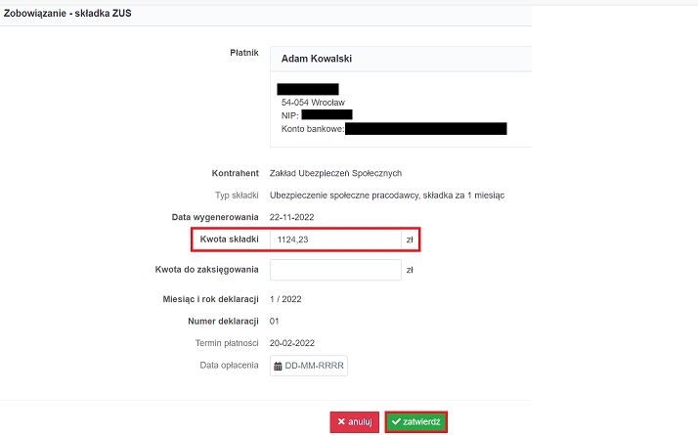Click the Płatnik label

coord(244,53)
